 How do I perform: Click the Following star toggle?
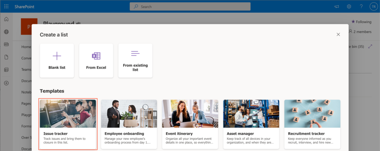click(361, 22)
